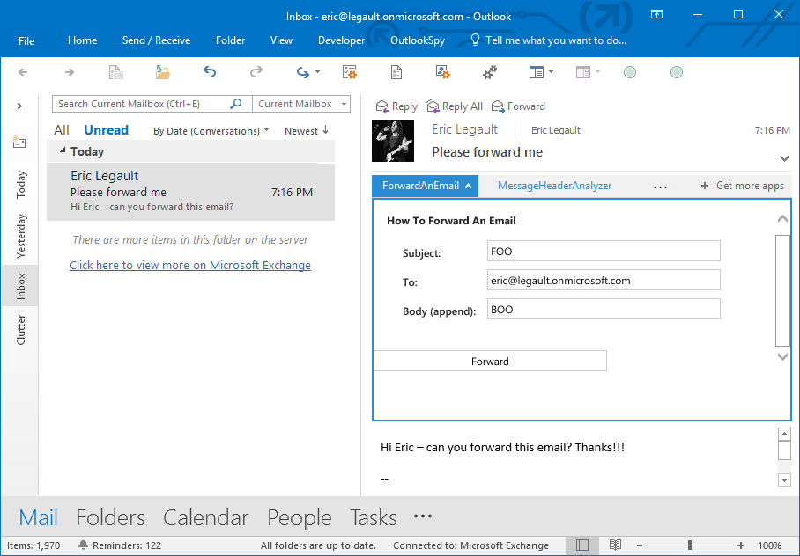Click the zoom slider handle

(690, 545)
